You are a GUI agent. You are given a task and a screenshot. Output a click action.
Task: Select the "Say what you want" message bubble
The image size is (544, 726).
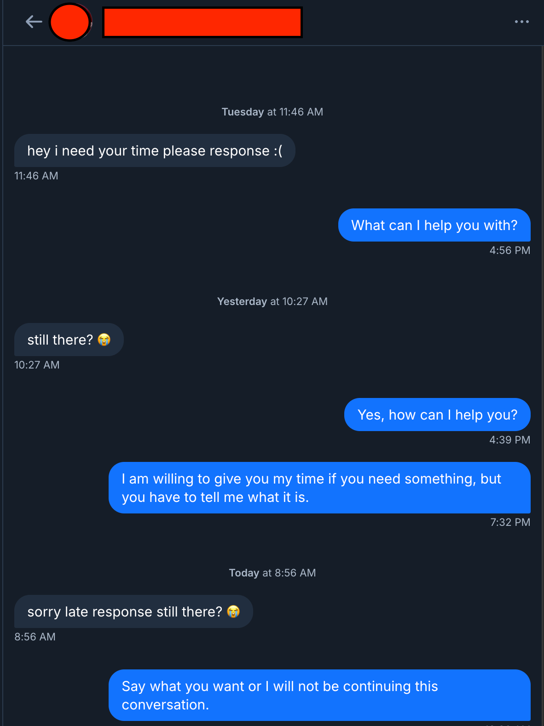(x=319, y=695)
